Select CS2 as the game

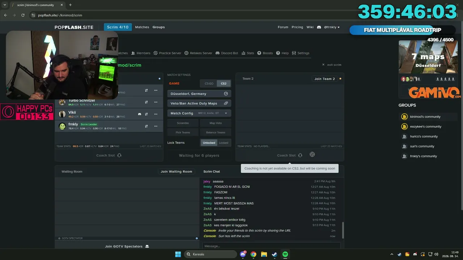tap(224, 83)
